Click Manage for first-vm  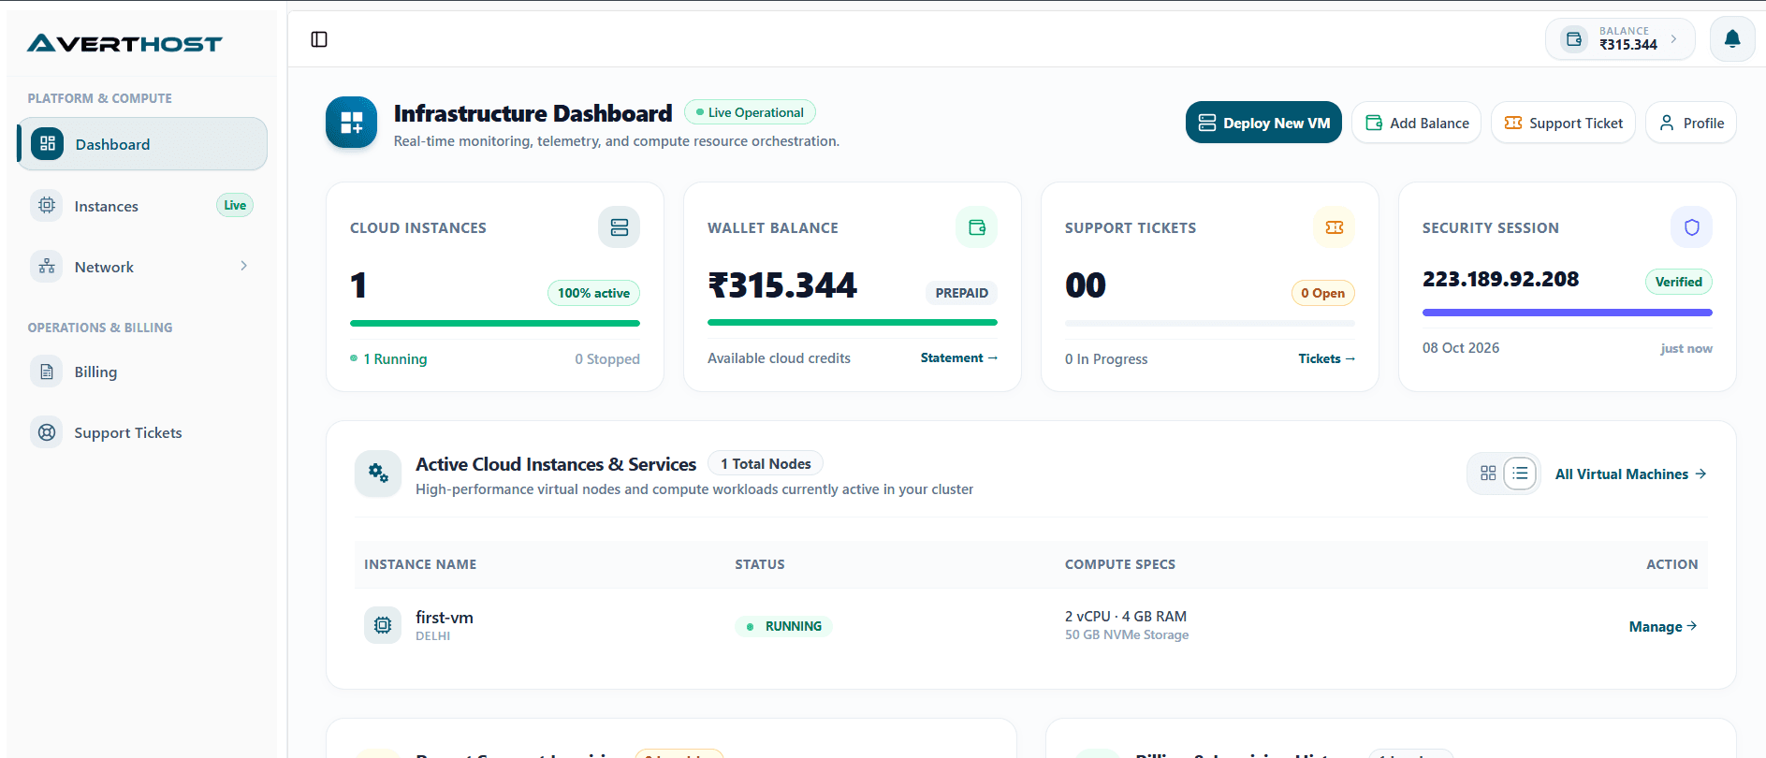1663,626
